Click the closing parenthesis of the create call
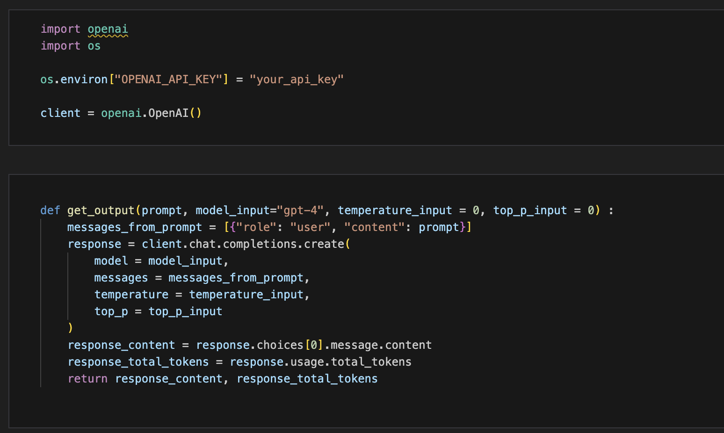Viewport: 724px width, 433px height. (x=71, y=328)
